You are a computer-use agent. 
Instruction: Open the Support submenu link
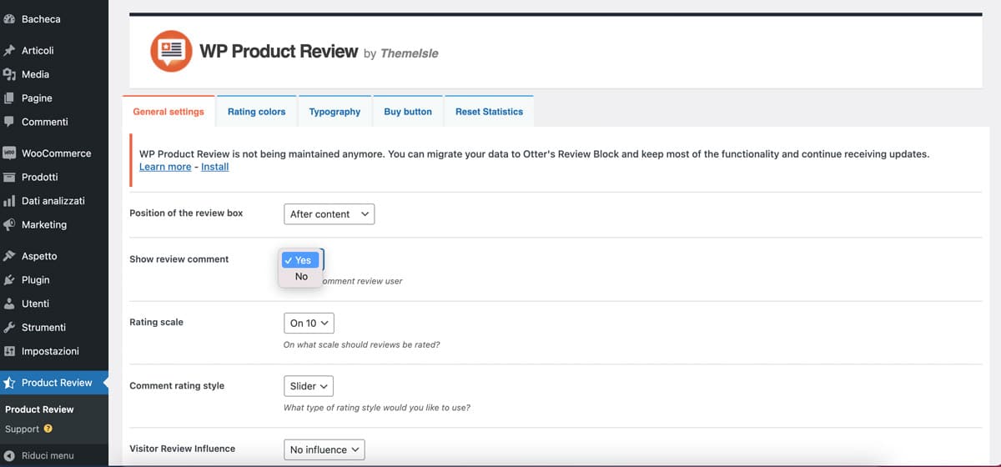click(x=22, y=429)
